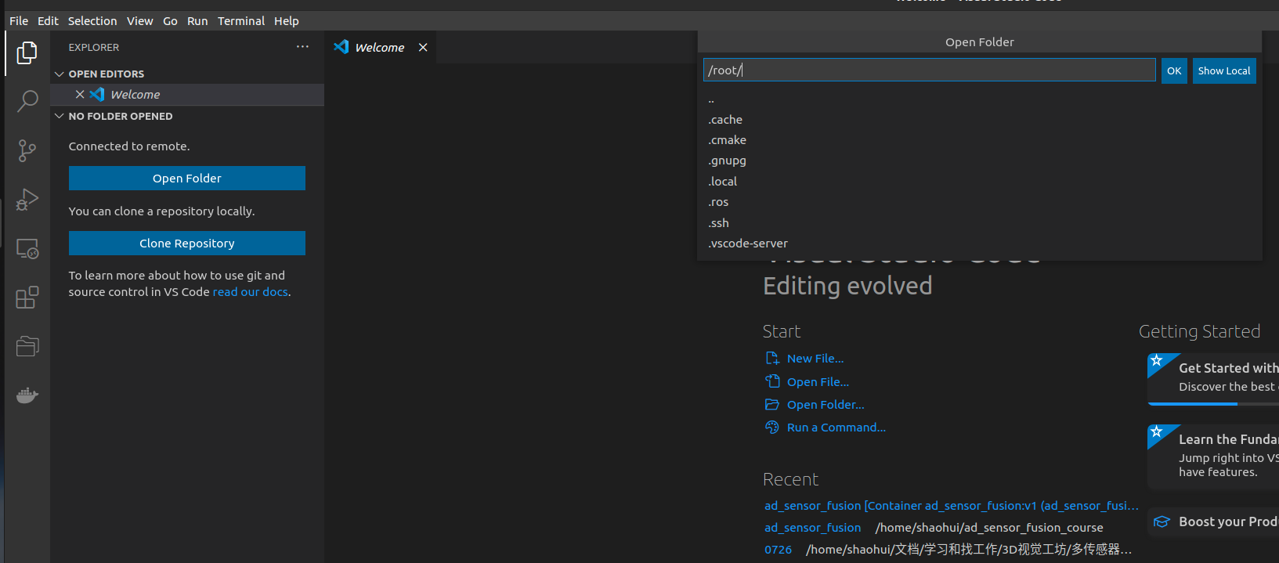The height and width of the screenshot is (563, 1279).
Task: Open the Go menu
Action: (x=170, y=21)
